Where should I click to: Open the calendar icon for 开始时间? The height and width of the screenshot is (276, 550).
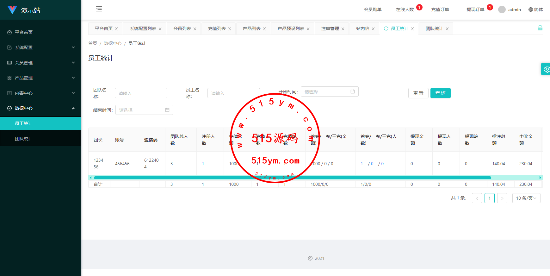point(352,91)
